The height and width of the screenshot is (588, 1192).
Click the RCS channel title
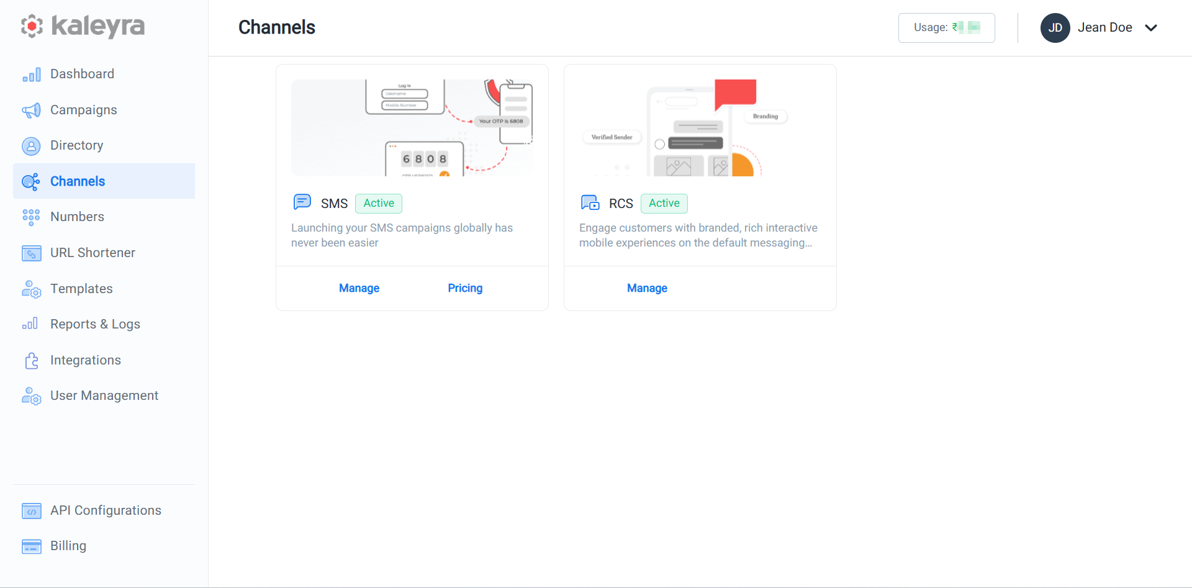coord(621,204)
